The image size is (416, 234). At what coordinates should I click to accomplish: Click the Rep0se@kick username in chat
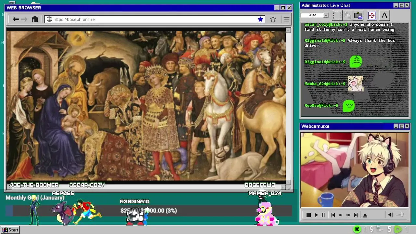pyautogui.click(x=321, y=106)
